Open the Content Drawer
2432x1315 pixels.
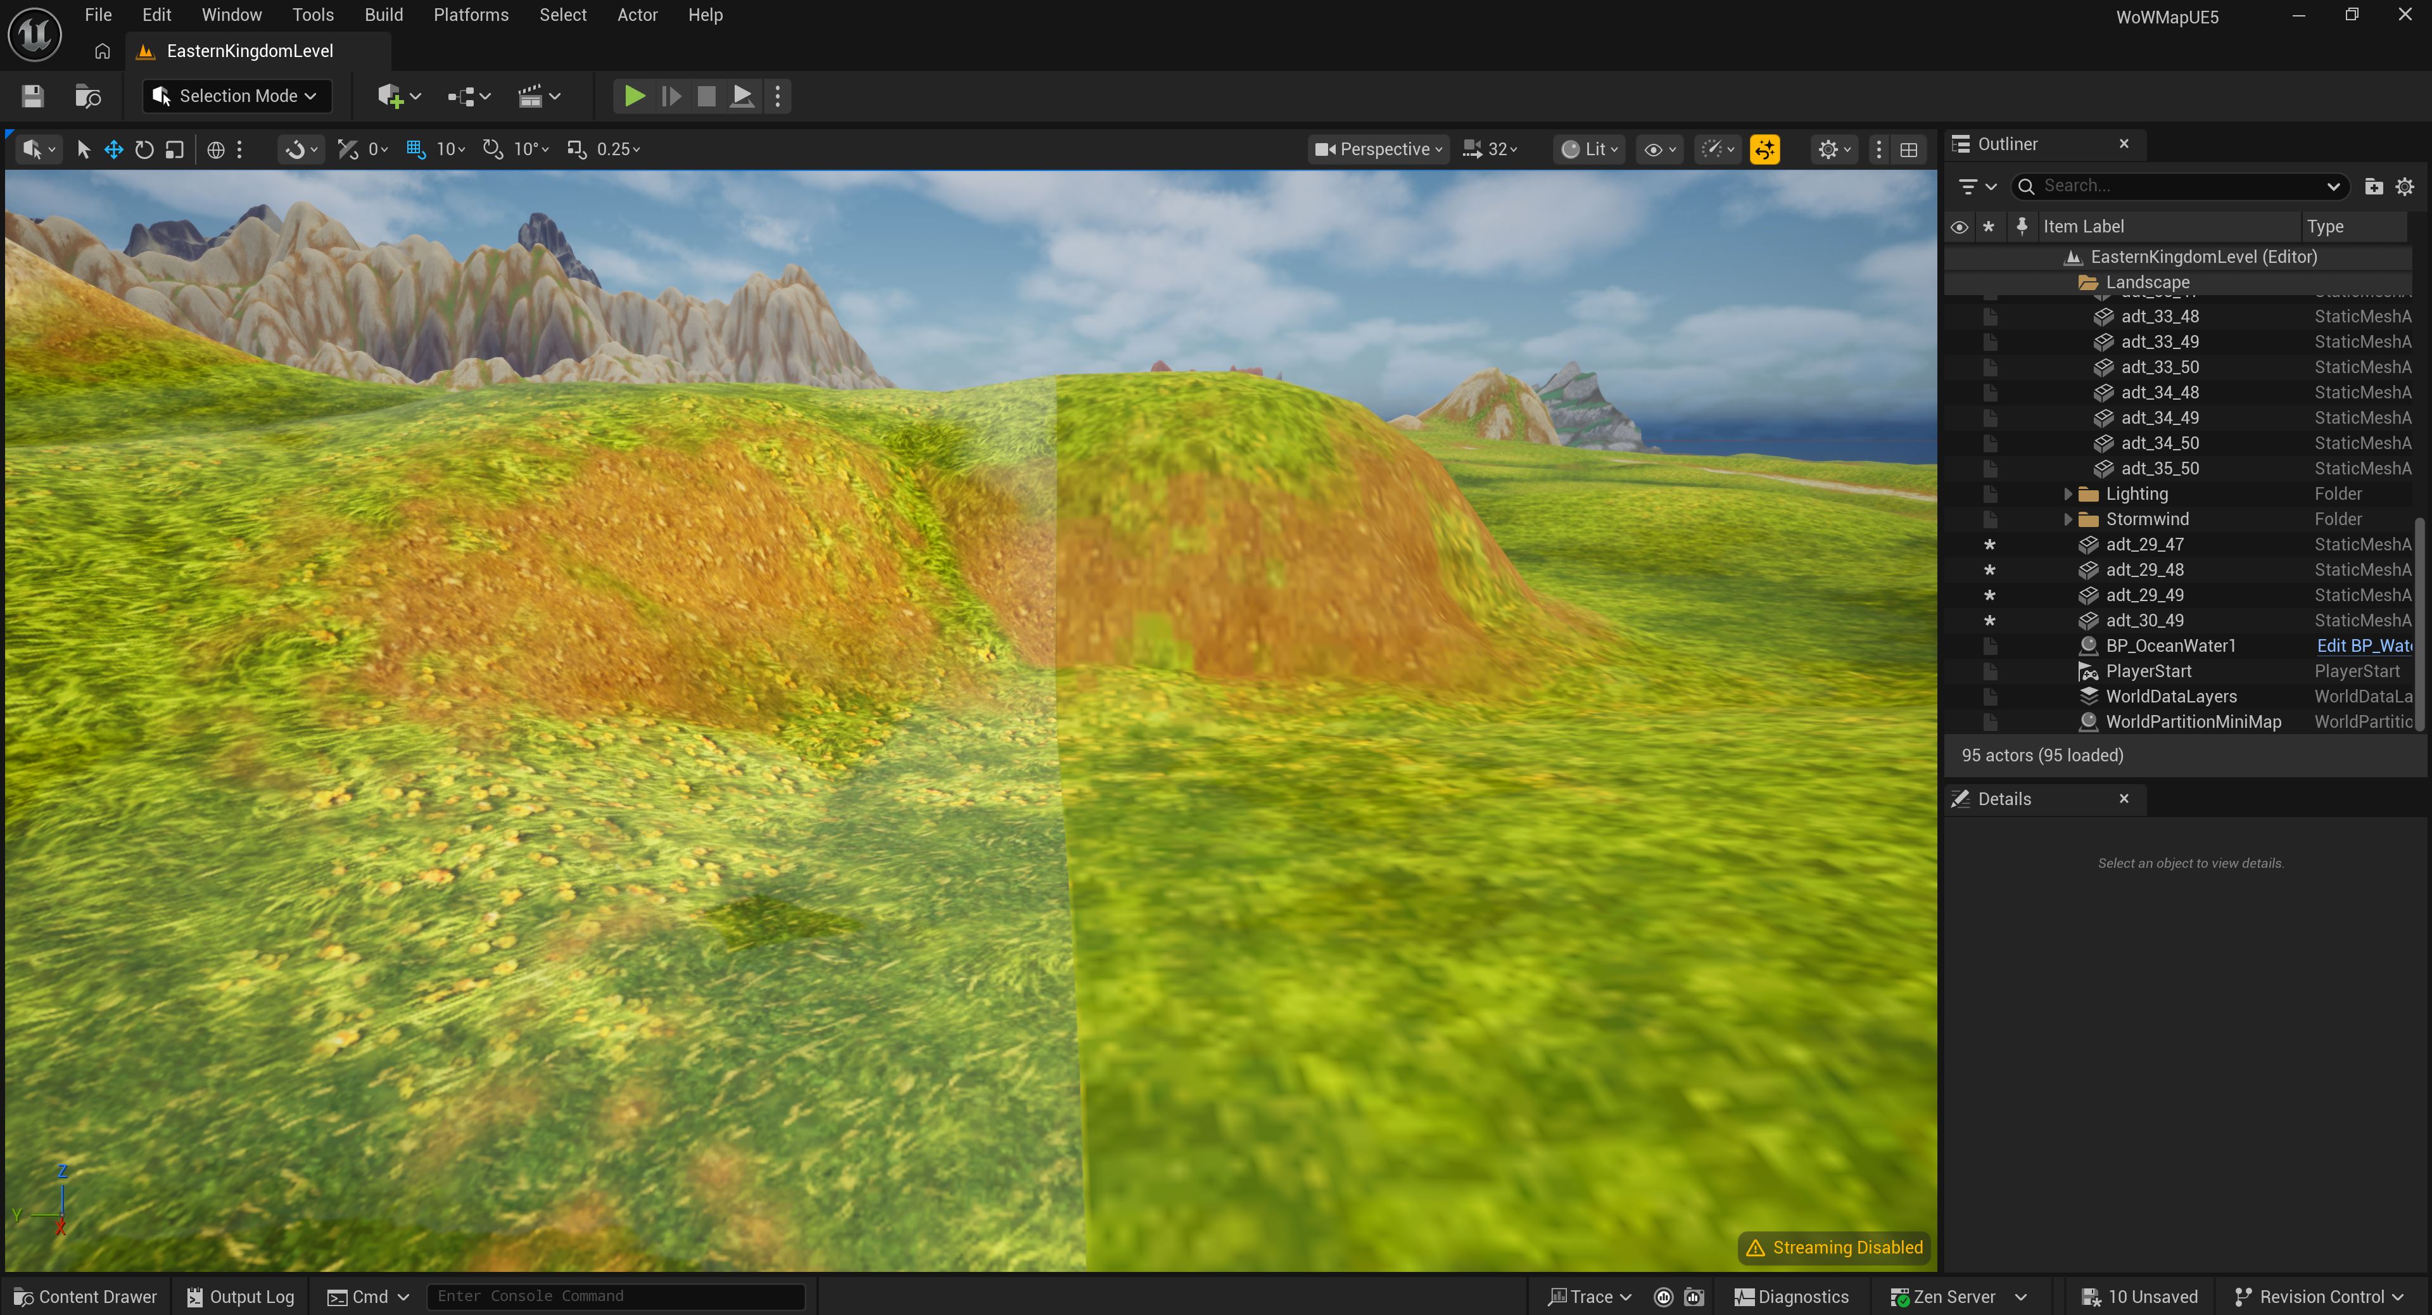(x=86, y=1296)
